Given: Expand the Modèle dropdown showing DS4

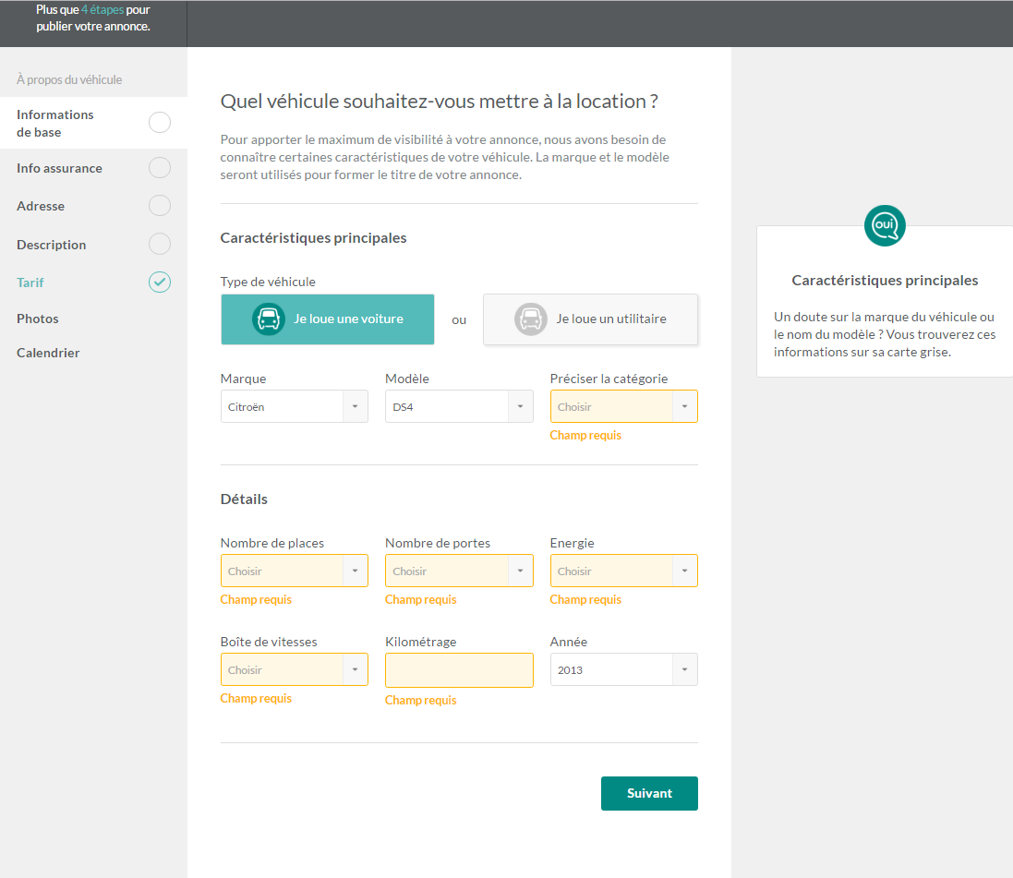Looking at the screenshot, I should (458, 407).
